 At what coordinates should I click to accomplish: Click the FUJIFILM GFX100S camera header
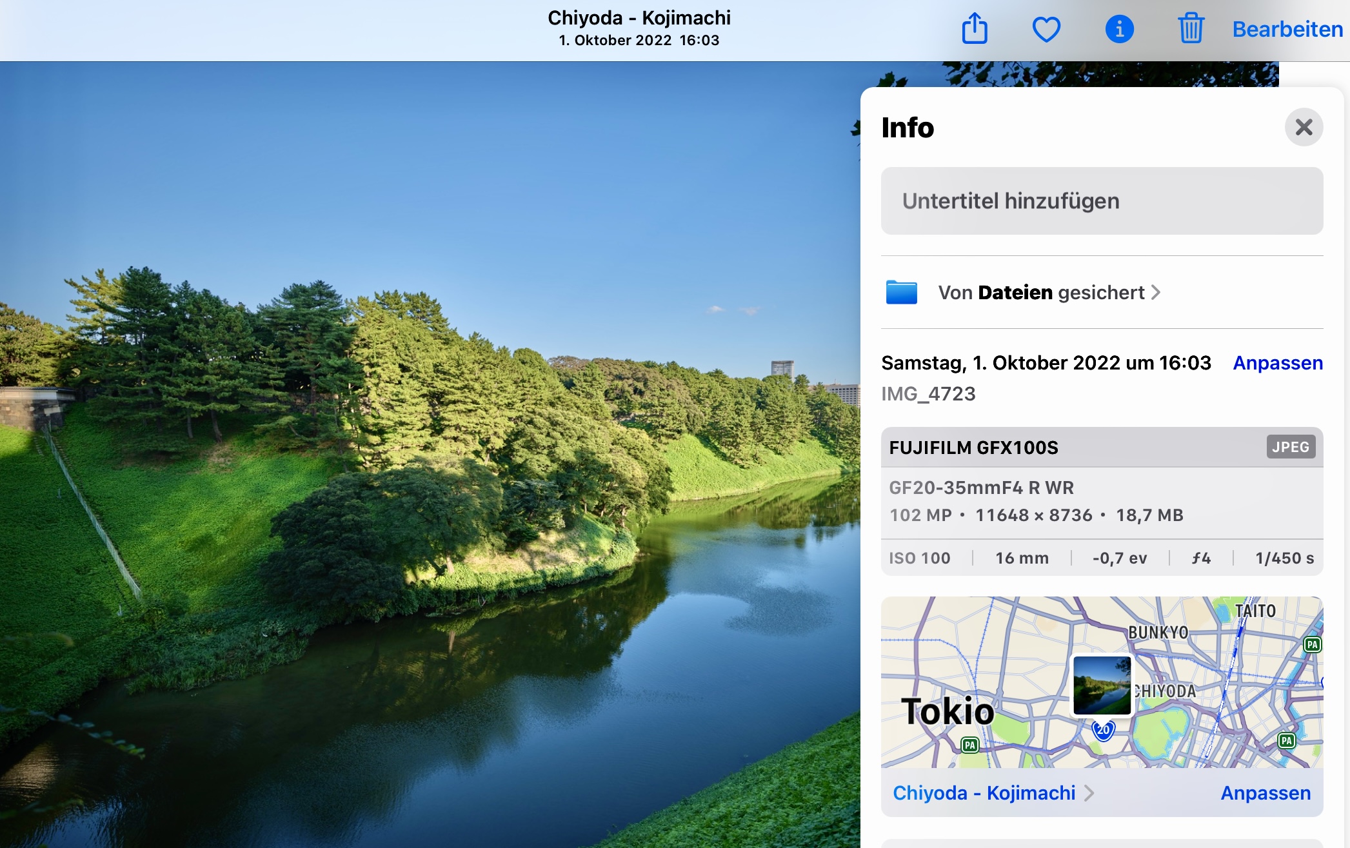pyautogui.click(x=973, y=448)
